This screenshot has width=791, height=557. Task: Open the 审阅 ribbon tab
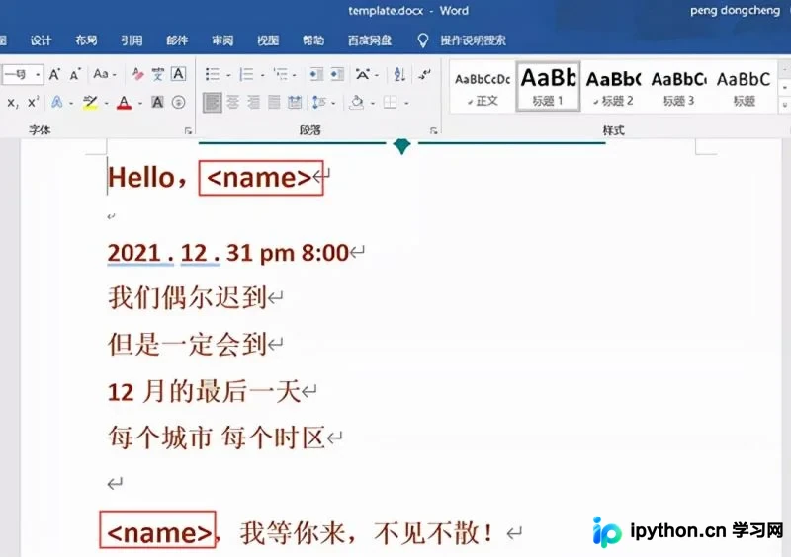(x=222, y=40)
